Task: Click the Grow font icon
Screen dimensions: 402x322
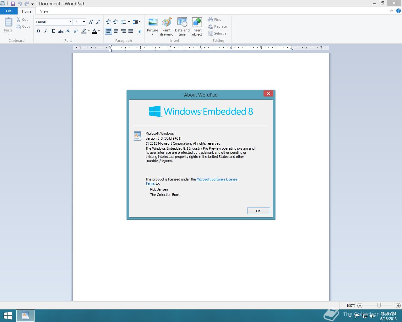Action: [91, 22]
